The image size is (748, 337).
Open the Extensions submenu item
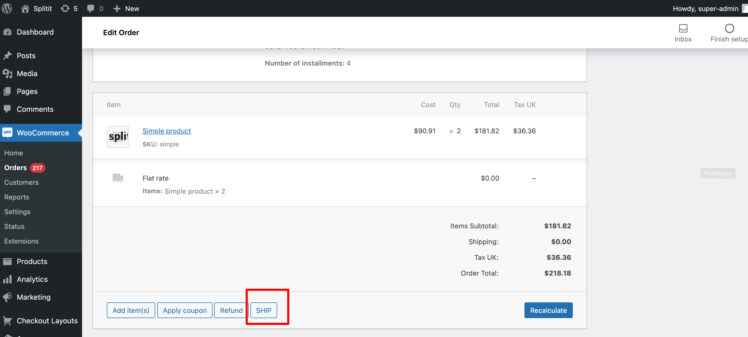(21, 241)
